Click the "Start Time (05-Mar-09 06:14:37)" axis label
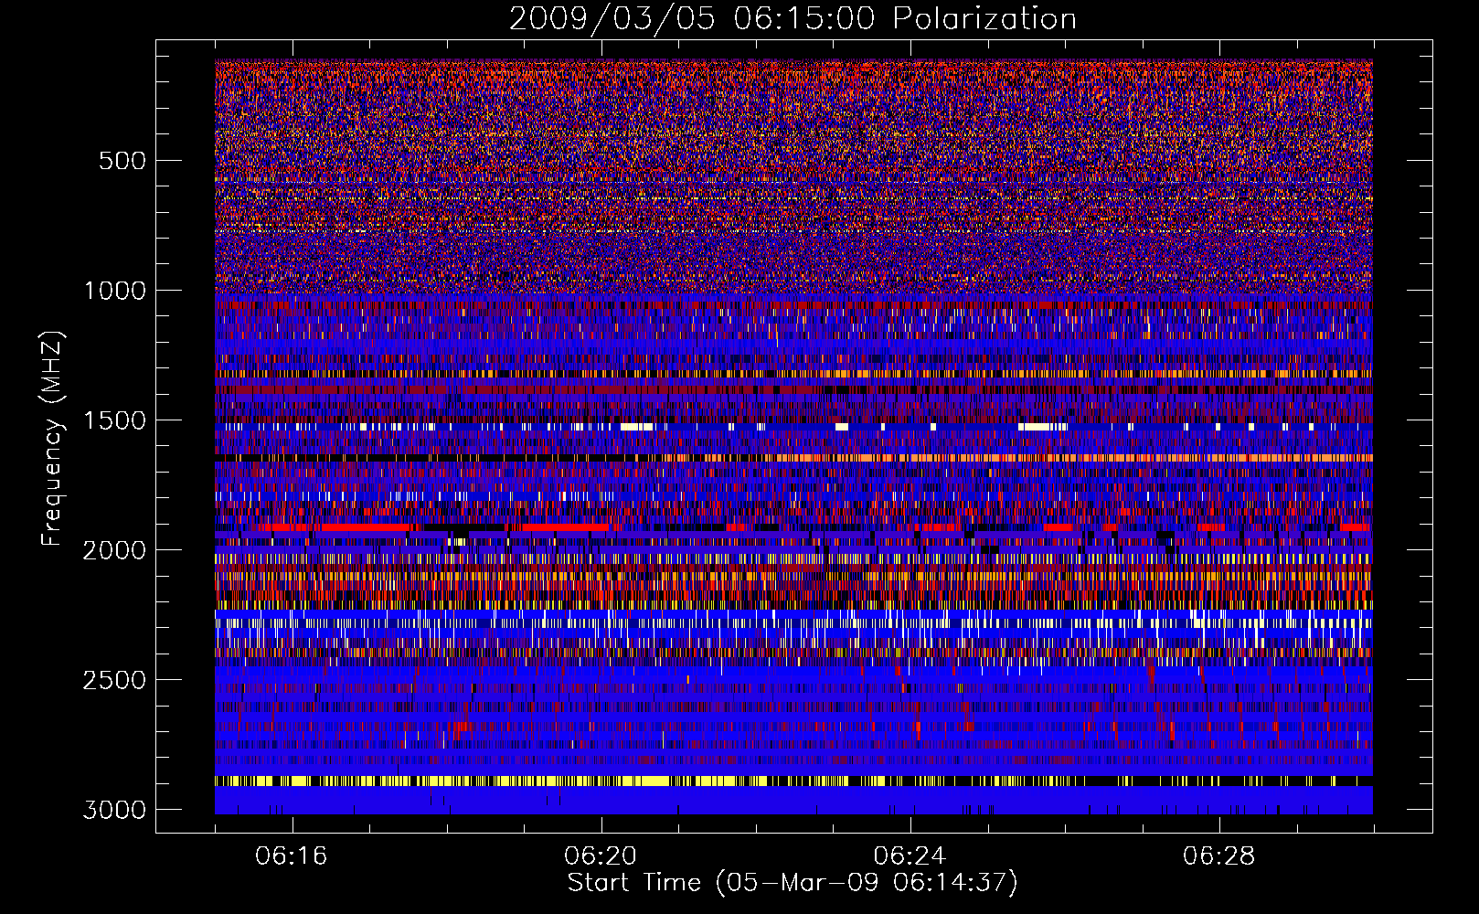The width and height of the screenshot is (1479, 914). coord(793,883)
